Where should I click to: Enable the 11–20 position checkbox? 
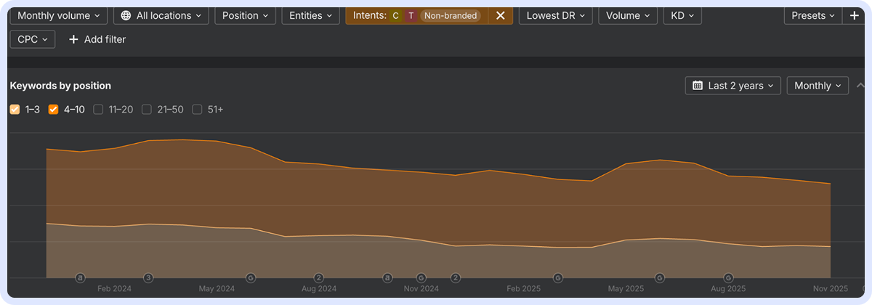98,110
